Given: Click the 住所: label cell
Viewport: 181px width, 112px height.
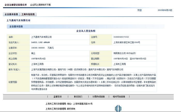Looking at the screenshot, I should (101, 42).
